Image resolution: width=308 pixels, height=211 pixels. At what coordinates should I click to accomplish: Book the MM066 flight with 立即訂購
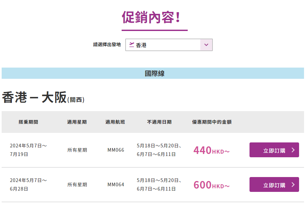[x=274, y=150]
